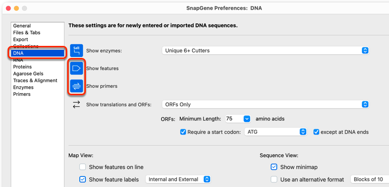389x187 pixels.
Task: Toggle the Show features icon button
Action: [76, 69]
